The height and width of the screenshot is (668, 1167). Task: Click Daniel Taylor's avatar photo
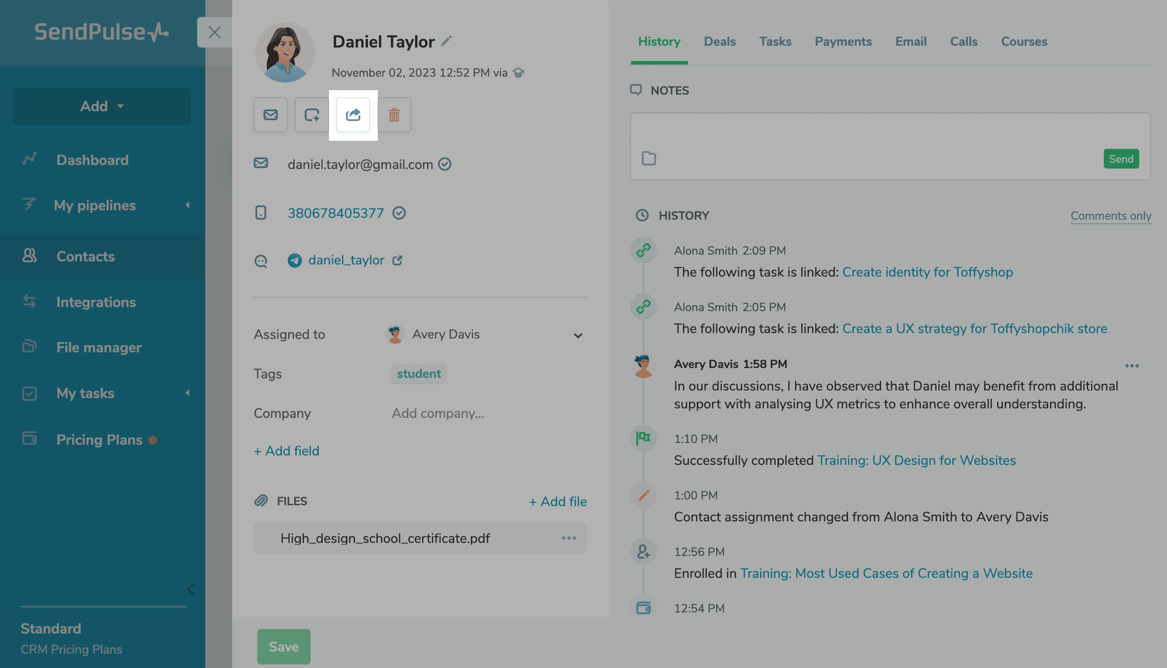click(285, 53)
